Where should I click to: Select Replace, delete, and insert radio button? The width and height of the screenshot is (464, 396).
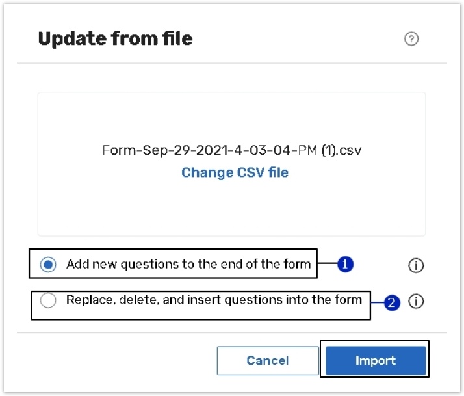pyautogui.click(x=48, y=300)
